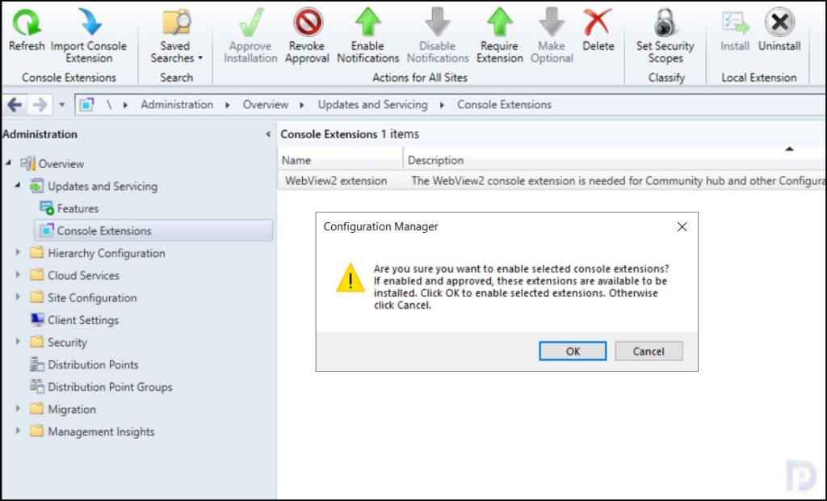
Task: Expand the Management Insights folder
Action: [18, 431]
